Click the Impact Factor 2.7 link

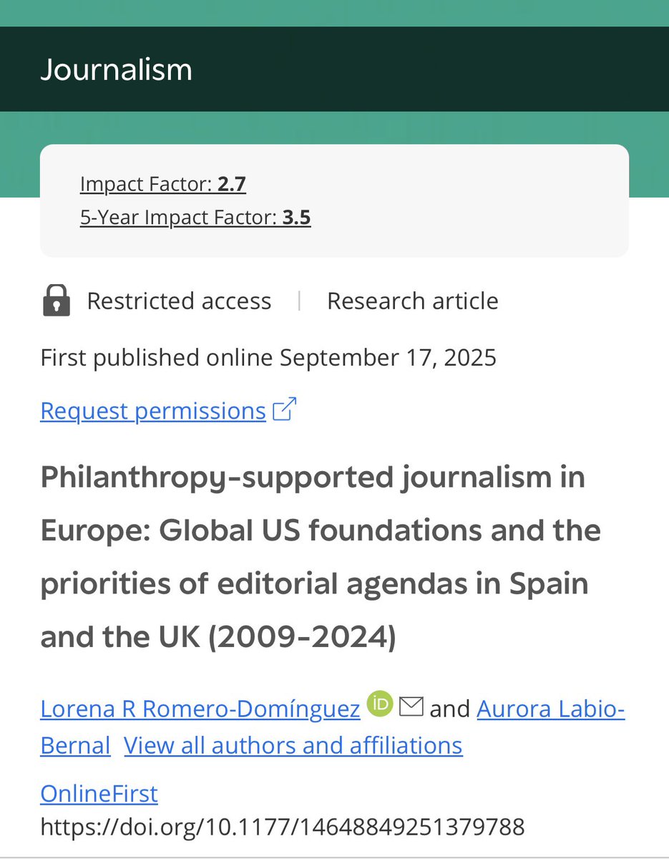coord(163,185)
